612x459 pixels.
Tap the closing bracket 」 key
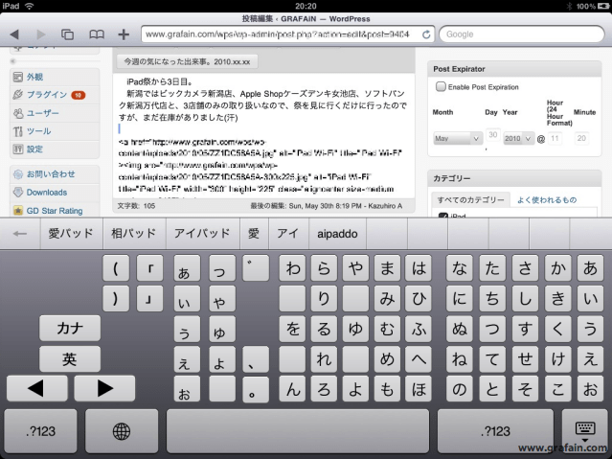[149, 298]
